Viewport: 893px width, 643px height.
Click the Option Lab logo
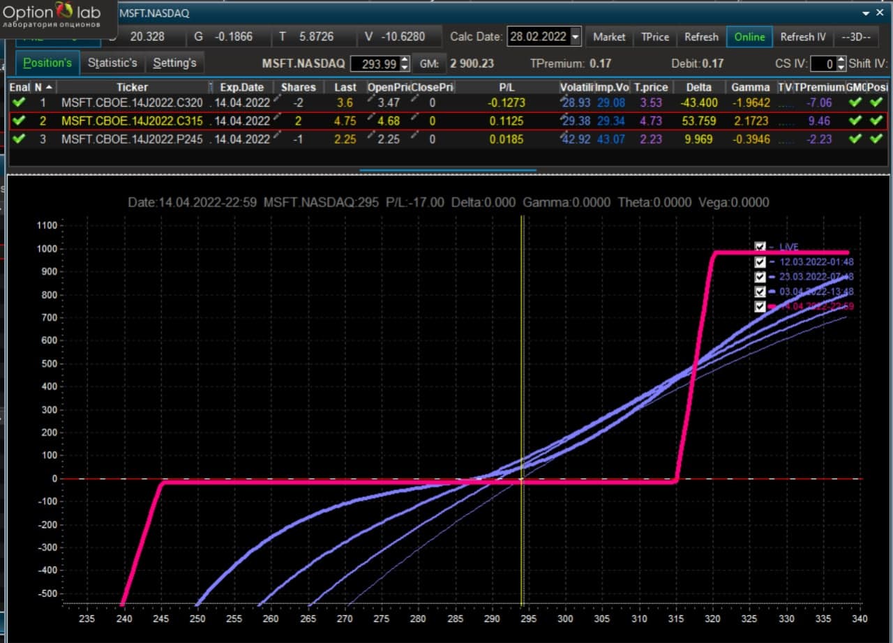[52, 17]
